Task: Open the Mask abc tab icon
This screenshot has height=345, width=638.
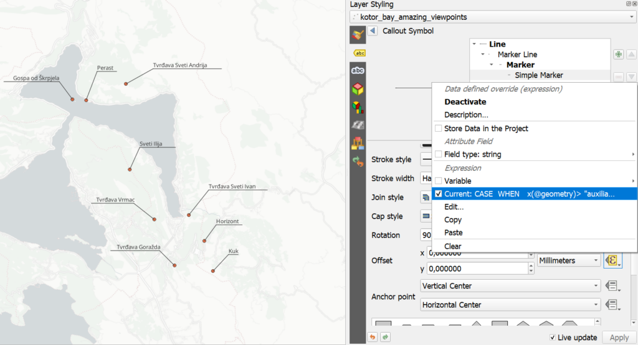Action: point(358,71)
